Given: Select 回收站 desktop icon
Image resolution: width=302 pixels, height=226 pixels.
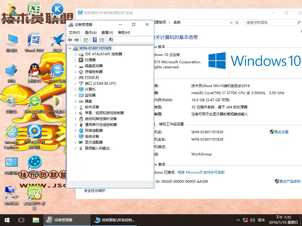Looking at the screenshot, I should [12, 104].
